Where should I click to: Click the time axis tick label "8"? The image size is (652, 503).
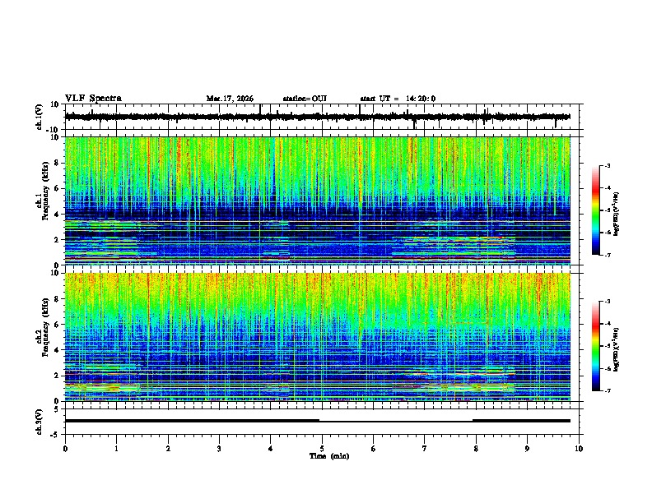pos(476,449)
